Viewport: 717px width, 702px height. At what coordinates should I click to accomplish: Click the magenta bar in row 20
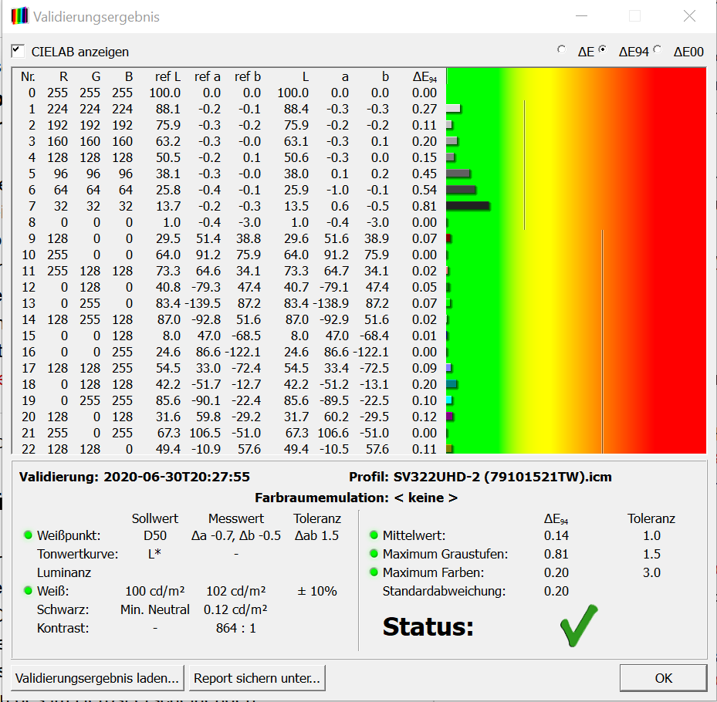449,417
